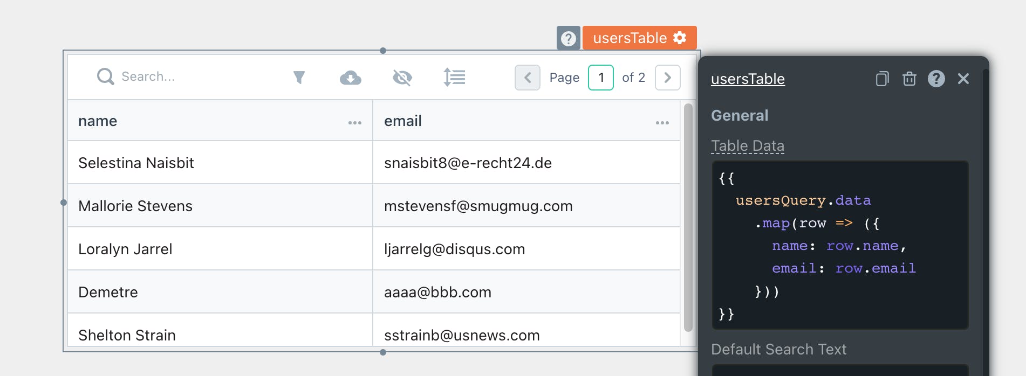This screenshot has height=376, width=1026.
Task: Click the gray help question mark badge
Action: coord(568,38)
